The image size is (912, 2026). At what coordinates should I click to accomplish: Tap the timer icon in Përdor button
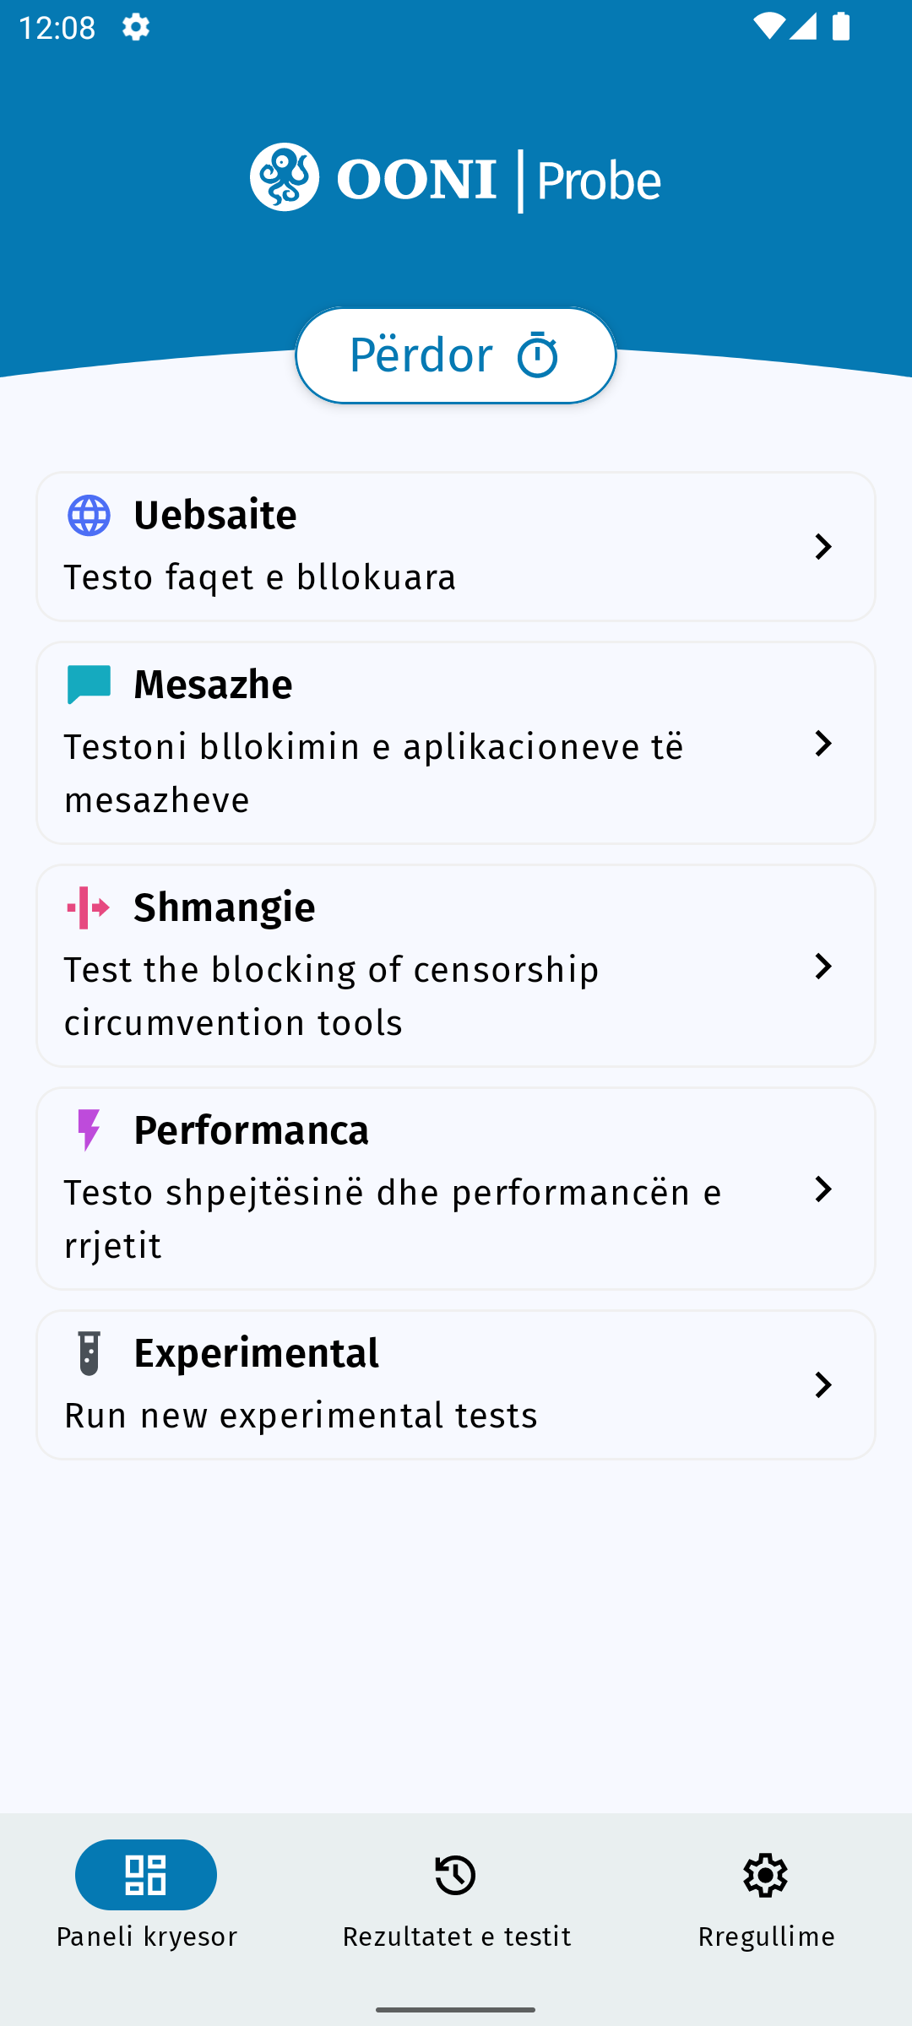click(x=538, y=355)
